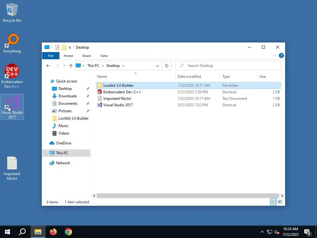Expand the ribbon with the chevron
Image resolution: width=317 pixels, height=238 pixels.
(x=275, y=56)
